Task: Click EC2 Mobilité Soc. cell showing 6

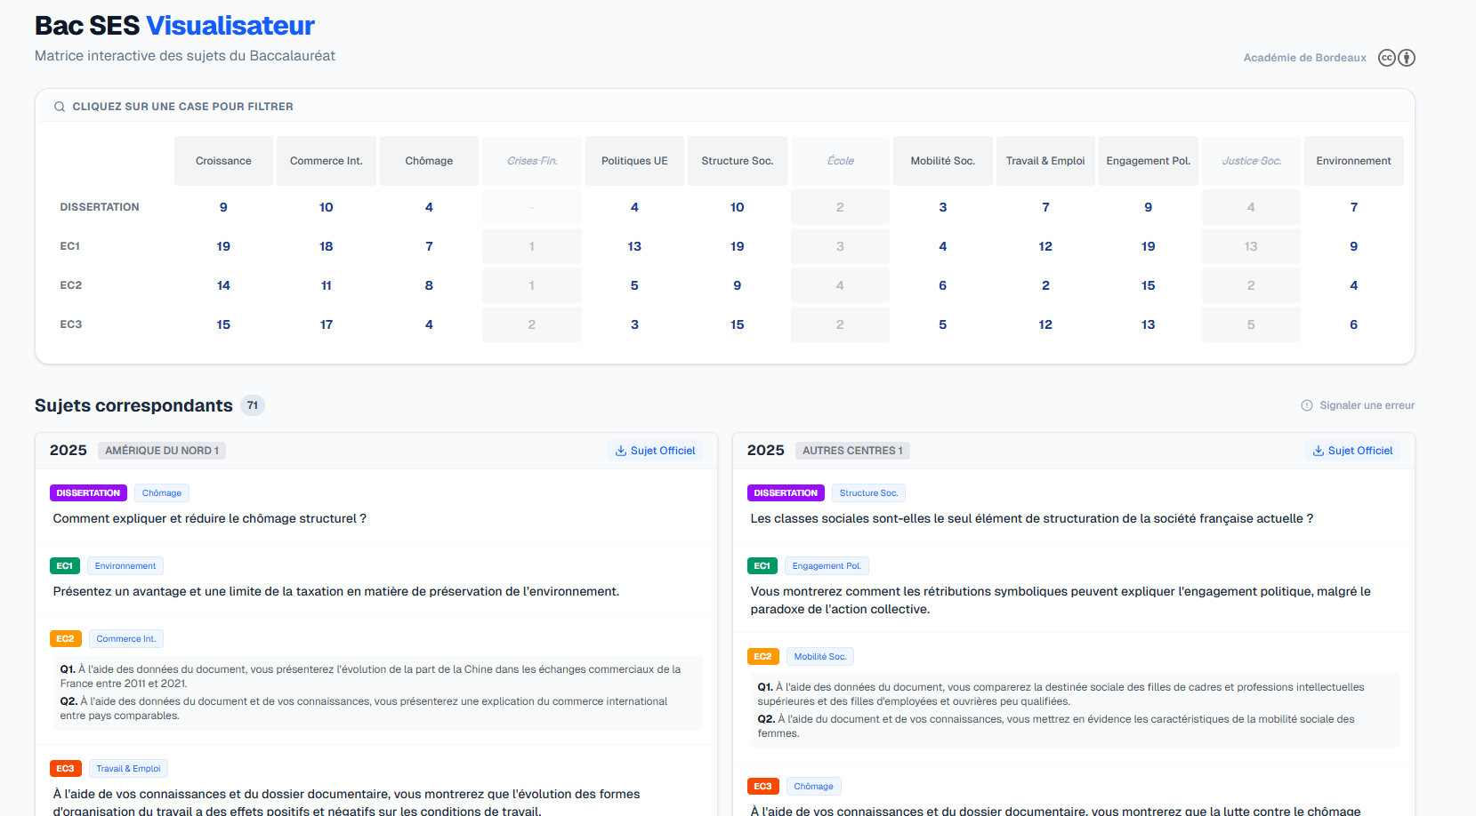Action: (942, 285)
